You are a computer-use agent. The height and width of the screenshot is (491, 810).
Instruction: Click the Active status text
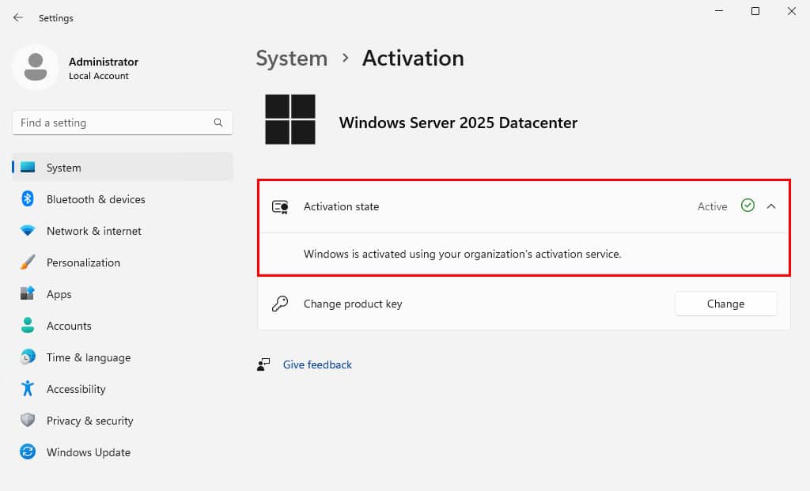(x=713, y=206)
